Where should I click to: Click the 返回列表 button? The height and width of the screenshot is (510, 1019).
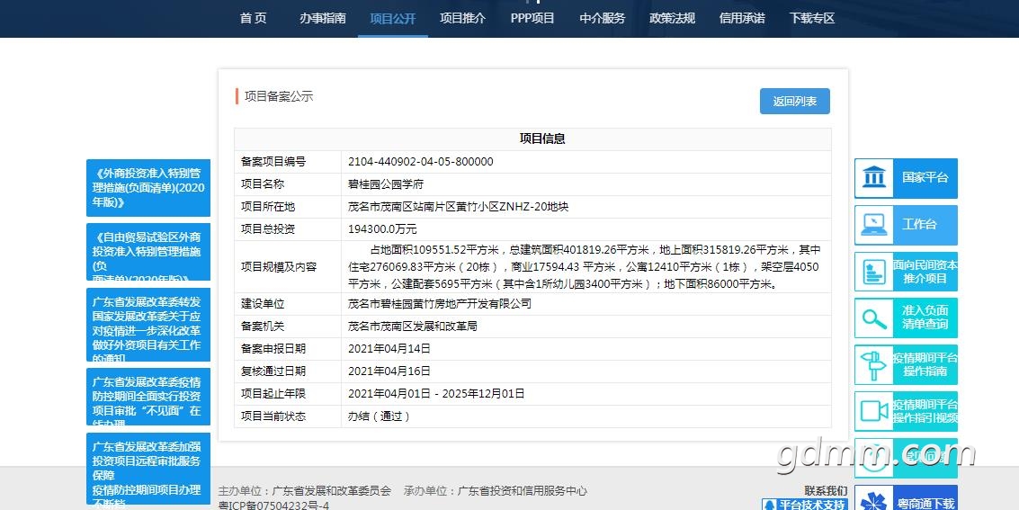coord(795,102)
